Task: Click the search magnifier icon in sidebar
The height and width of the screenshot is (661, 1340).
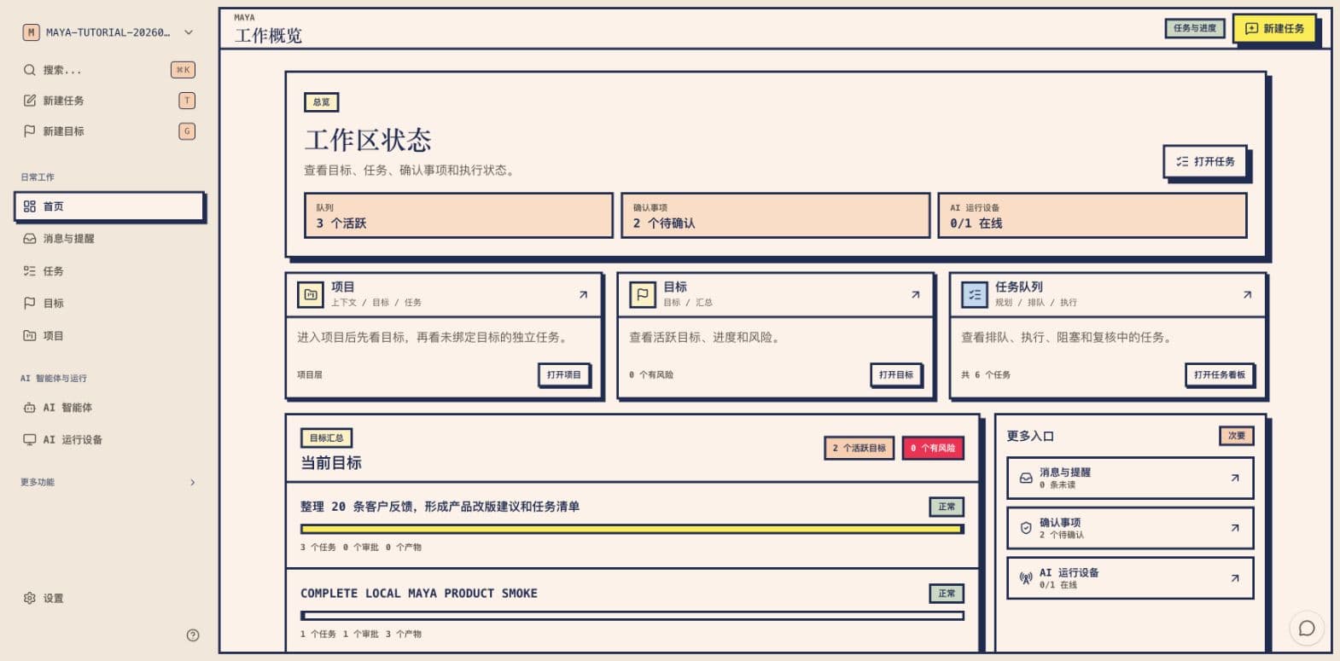Action: (30, 70)
